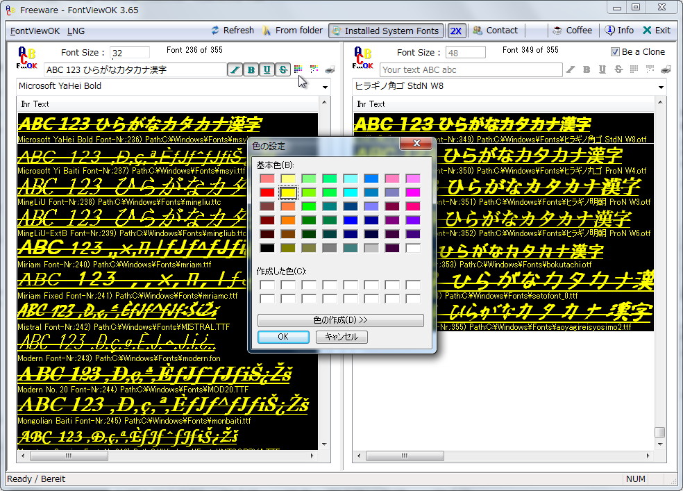Click the right pane horizontal scrollbar thumb

coord(405,456)
